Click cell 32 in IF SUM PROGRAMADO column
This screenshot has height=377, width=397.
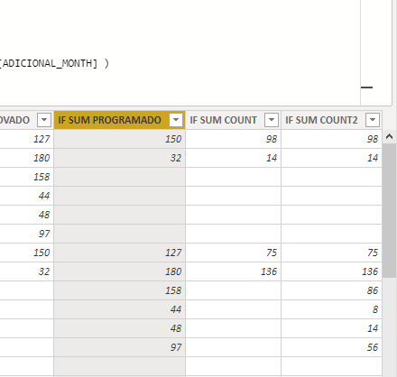click(x=119, y=158)
